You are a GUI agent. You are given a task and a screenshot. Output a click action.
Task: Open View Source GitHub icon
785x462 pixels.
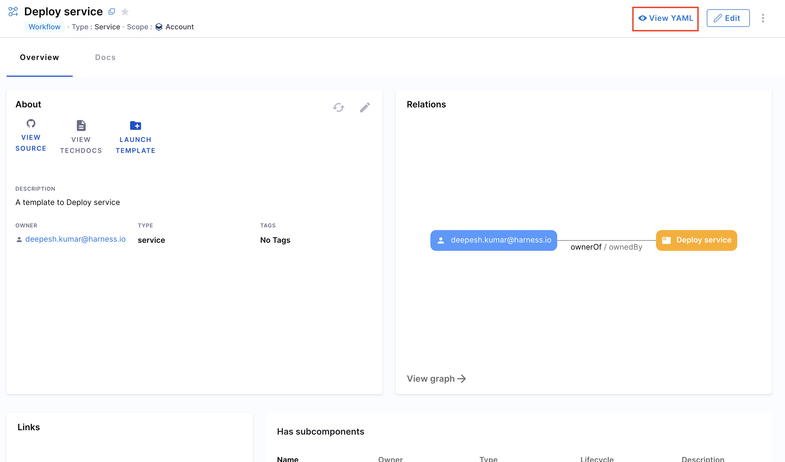point(31,124)
